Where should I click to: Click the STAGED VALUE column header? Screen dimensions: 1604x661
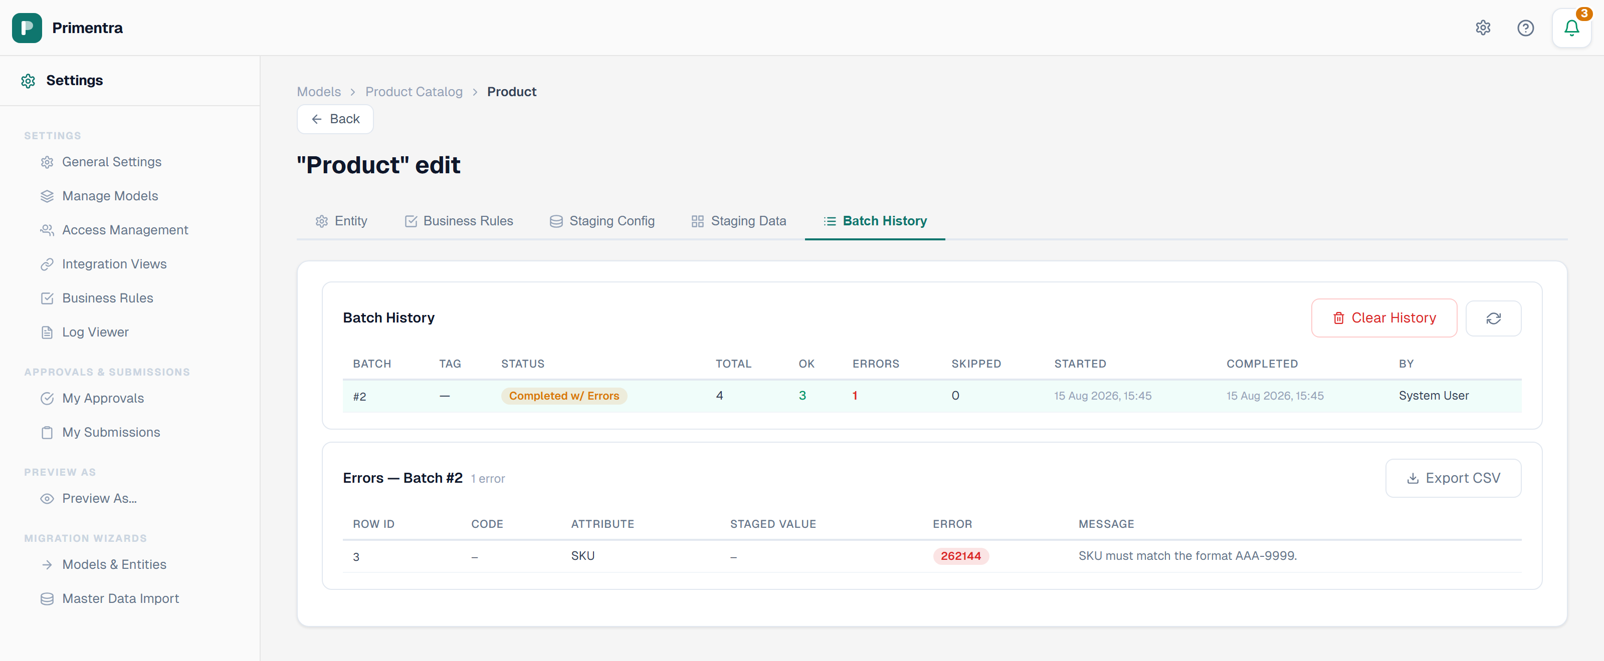pos(773,524)
